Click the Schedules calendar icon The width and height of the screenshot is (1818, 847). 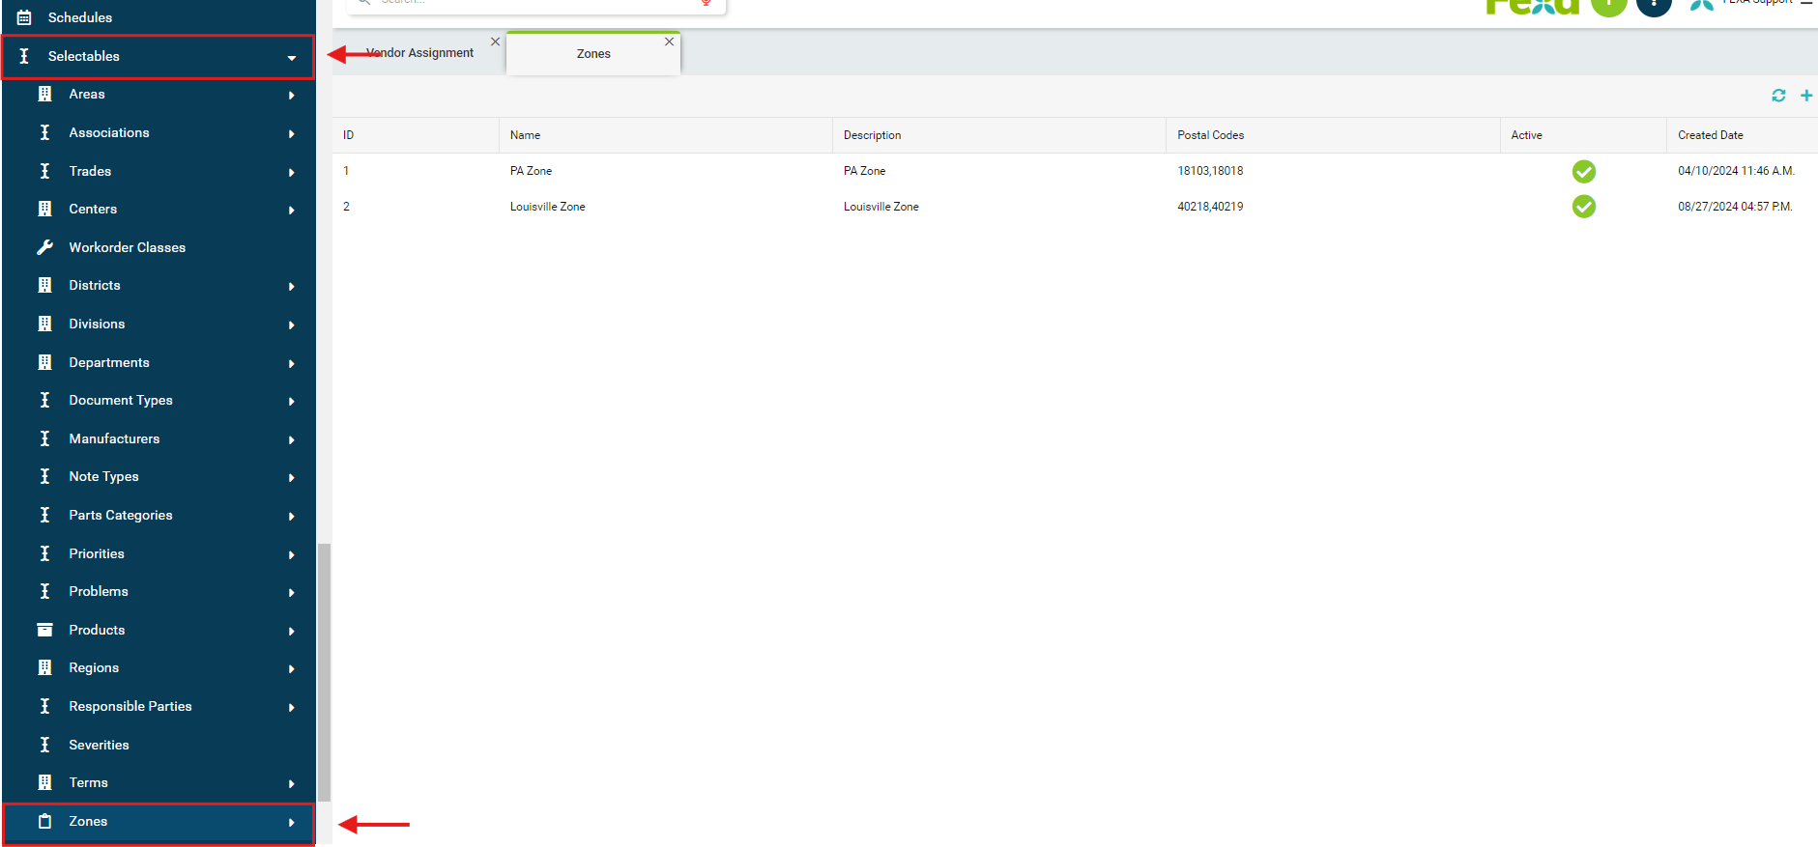(x=24, y=17)
